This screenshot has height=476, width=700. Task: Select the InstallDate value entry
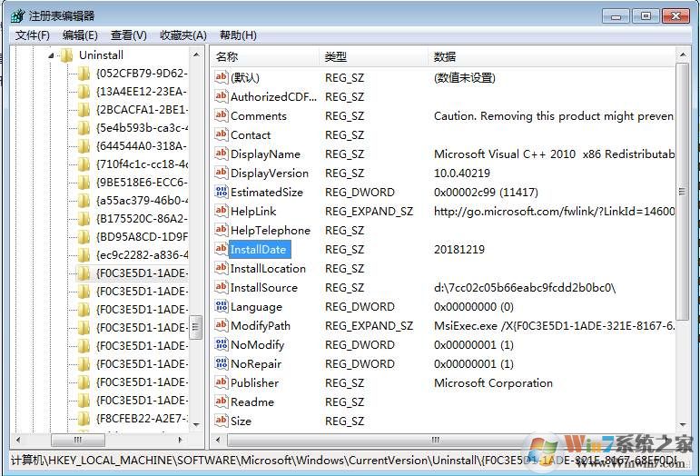[257, 250]
